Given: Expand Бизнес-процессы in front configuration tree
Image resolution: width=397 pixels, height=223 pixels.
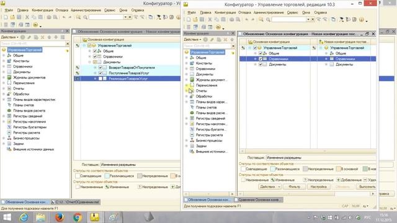Looking at the screenshot, I should 187,141.
